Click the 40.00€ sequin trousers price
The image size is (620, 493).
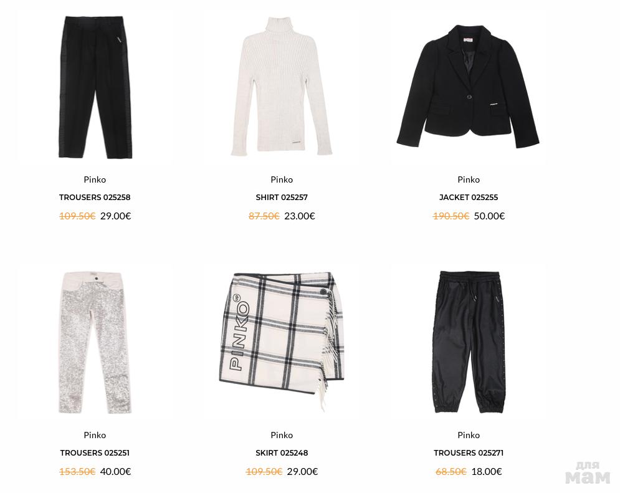click(x=115, y=471)
